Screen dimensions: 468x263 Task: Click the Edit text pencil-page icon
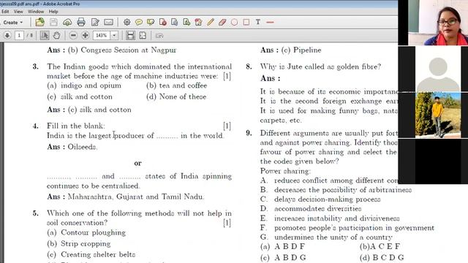click(95, 22)
